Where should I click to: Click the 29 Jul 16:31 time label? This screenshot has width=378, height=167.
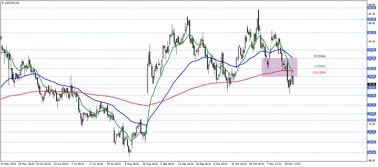115,164
